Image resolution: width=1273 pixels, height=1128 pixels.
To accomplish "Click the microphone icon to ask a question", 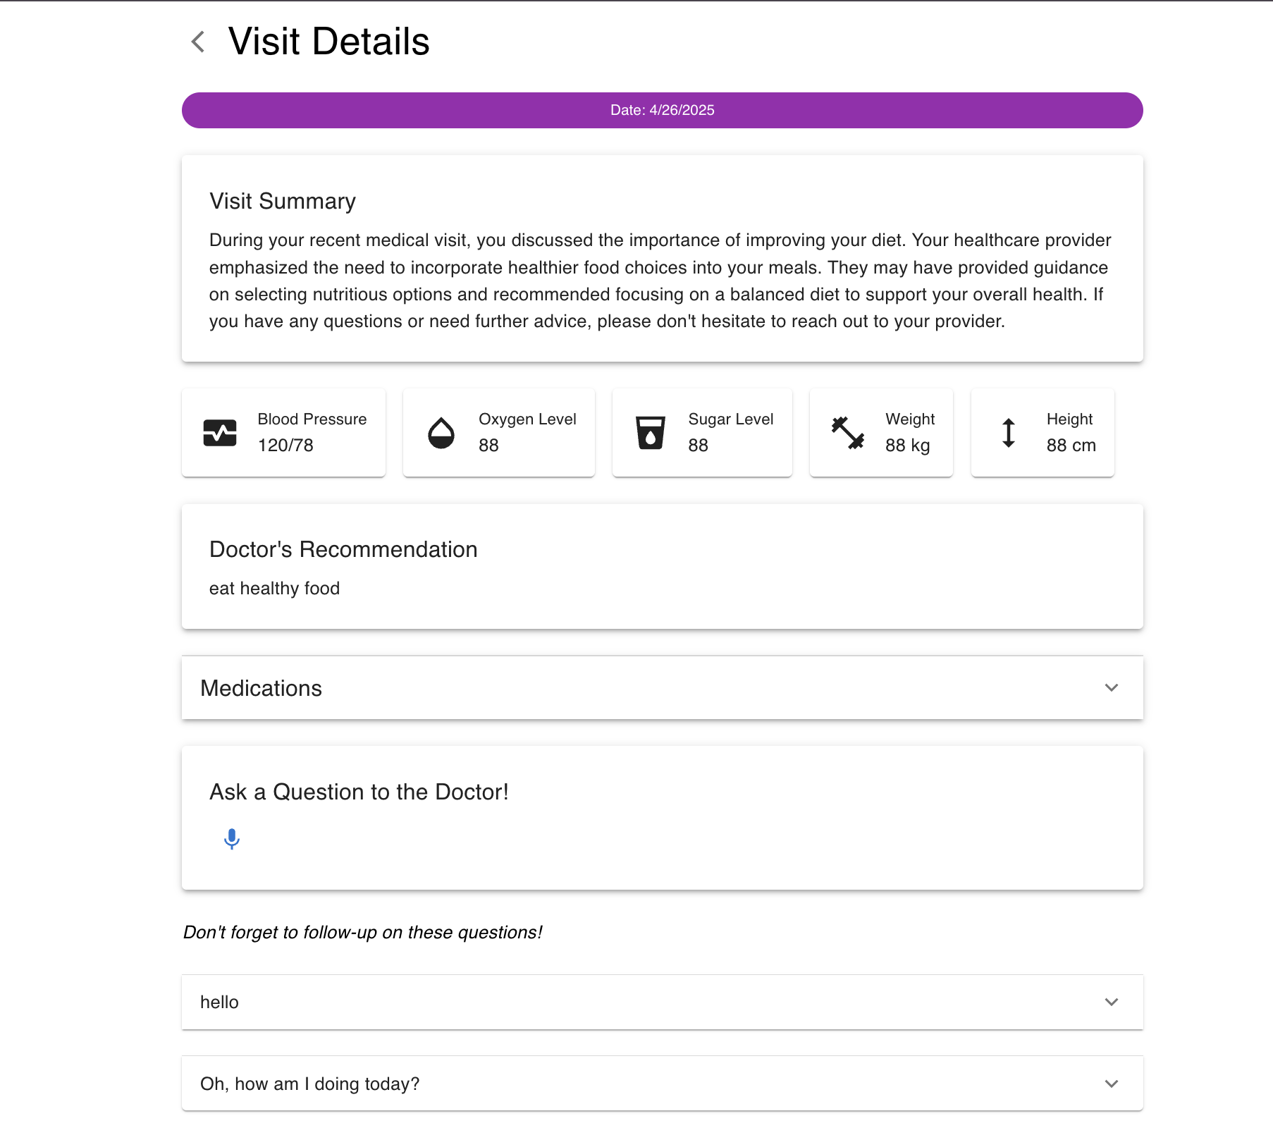I will tap(232, 839).
